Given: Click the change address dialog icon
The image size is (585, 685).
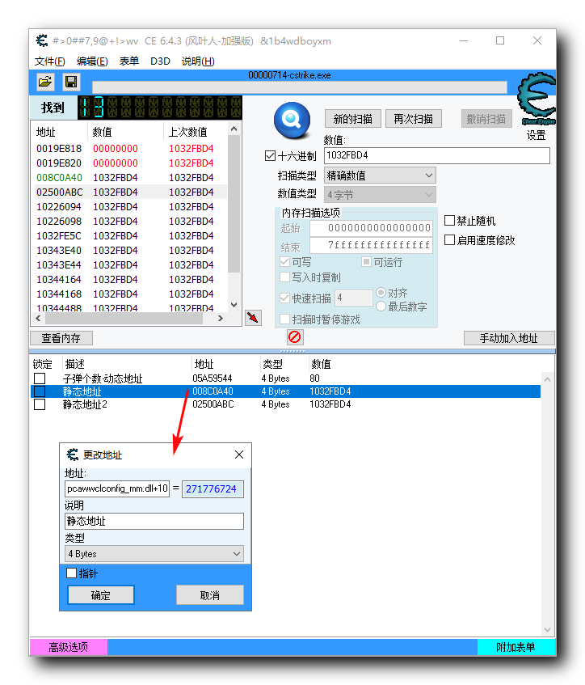Looking at the screenshot, I should pos(73,455).
